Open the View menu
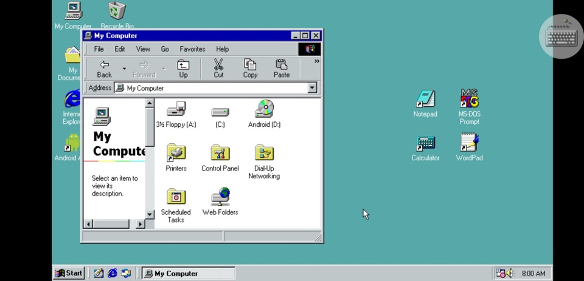This screenshot has width=584, height=281. tap(143, 49)
